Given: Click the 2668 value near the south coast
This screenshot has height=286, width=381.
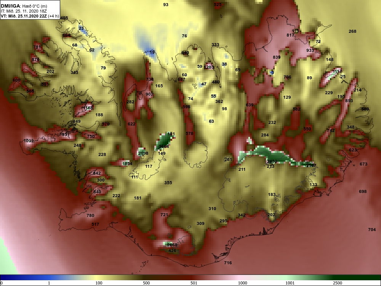Looking at the screenshot, I should coord(172,245).
